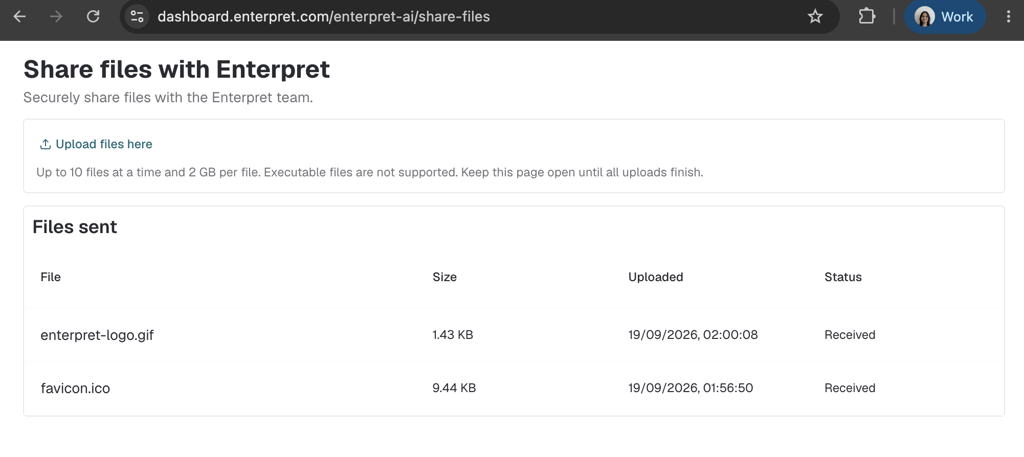Click the 1.43 KB size value

pyautogui.click(x=453, y=335)
